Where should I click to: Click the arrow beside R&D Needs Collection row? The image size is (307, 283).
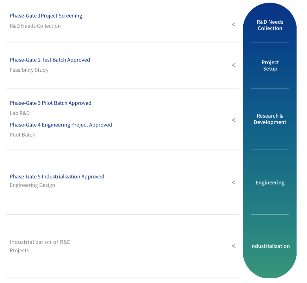pos(234,24)
